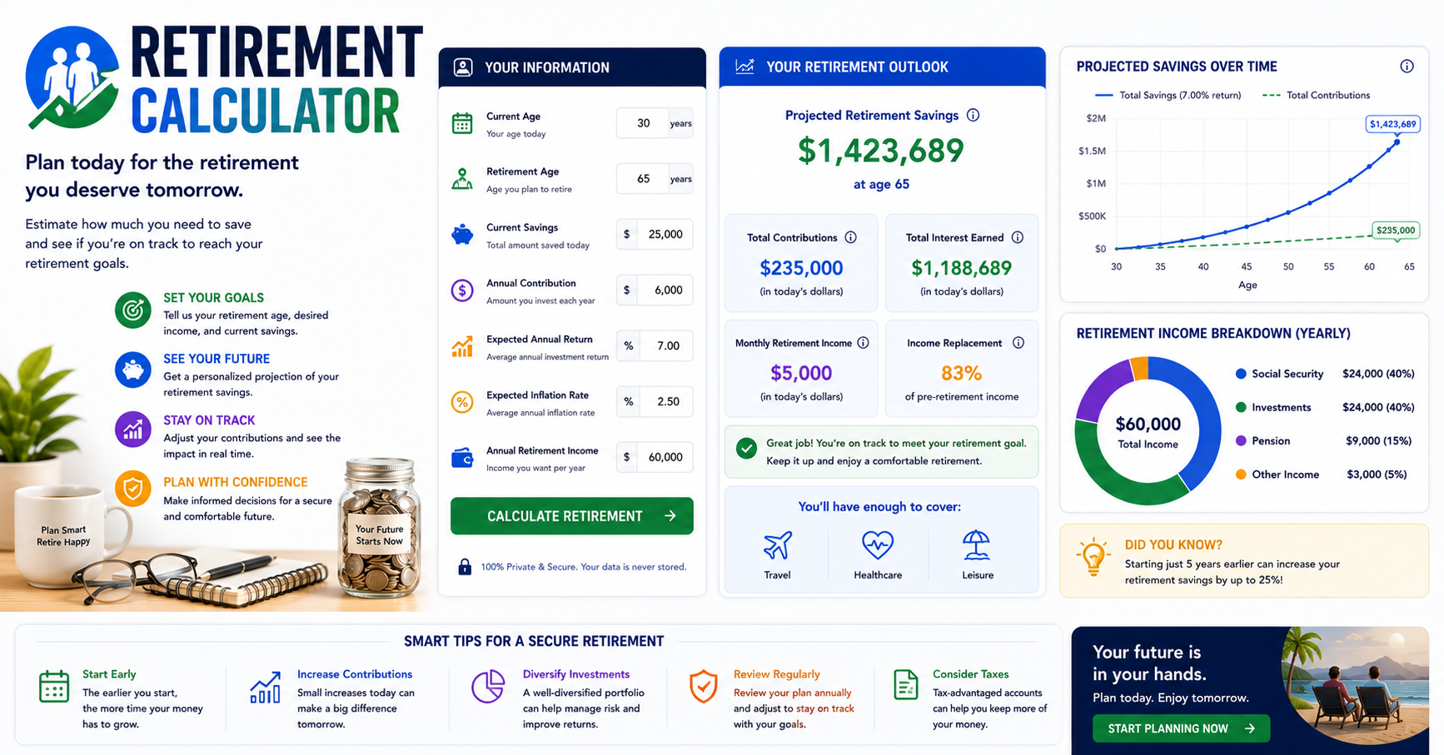Click the beach chairs photo thumbnail

point(1355,687)
